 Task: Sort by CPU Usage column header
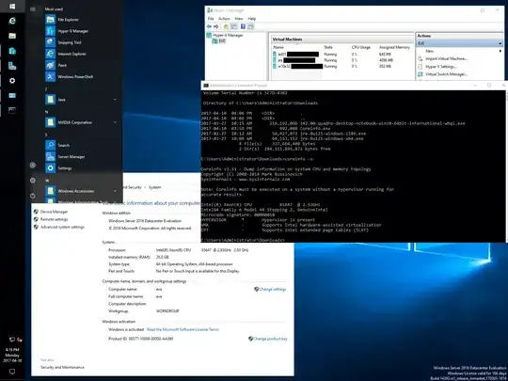[x=361, y=47]
